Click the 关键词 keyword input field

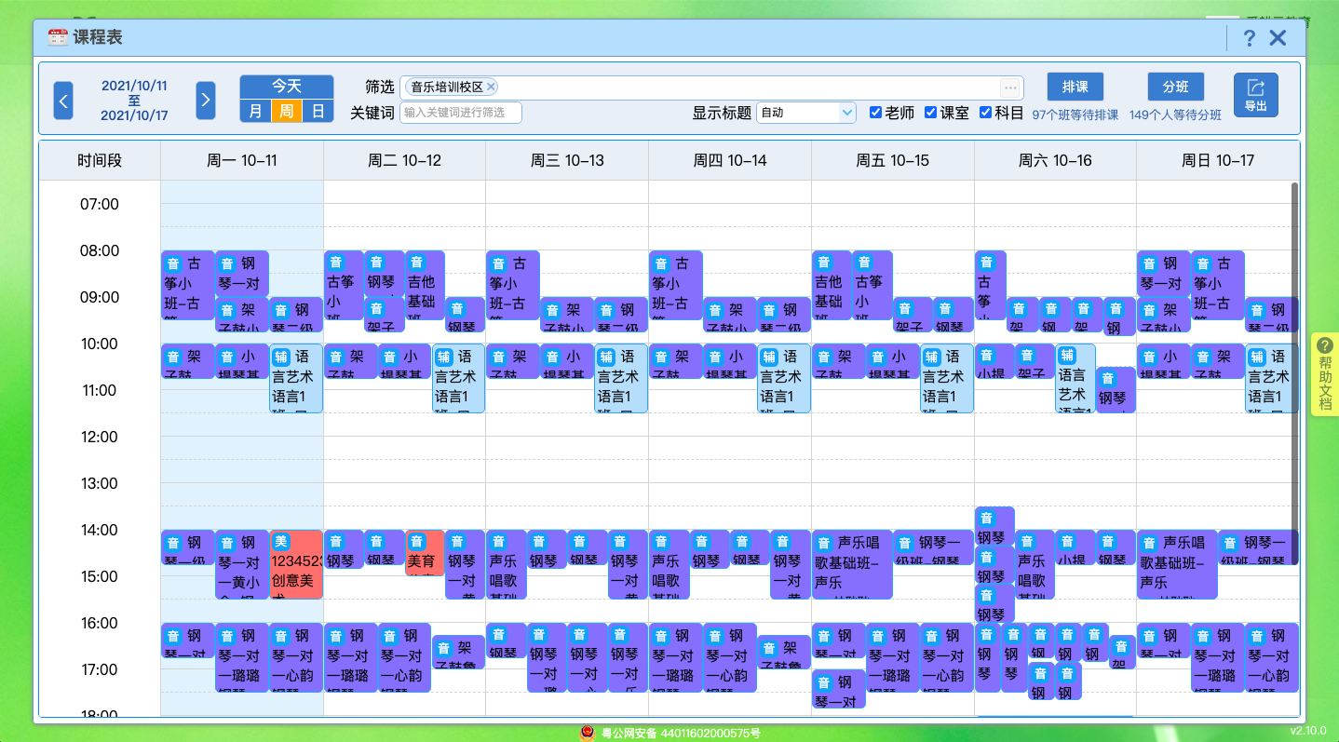pos(463,112)
